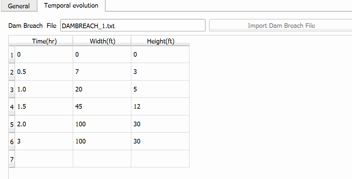Click the width cell containing 7
This screenshot has width=352, height=179.
tap(102, 72)
